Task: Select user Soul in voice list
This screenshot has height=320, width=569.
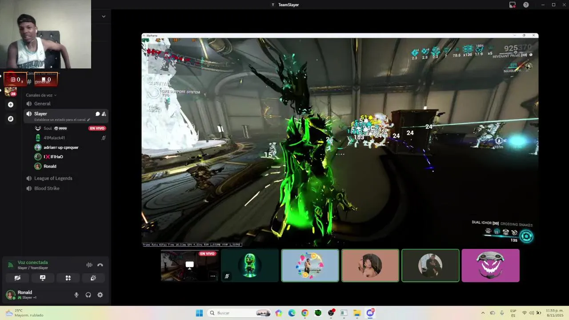Action: coord(48,128)
